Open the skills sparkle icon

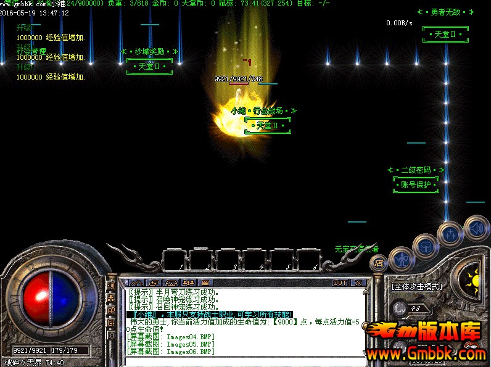pos(450,234)
